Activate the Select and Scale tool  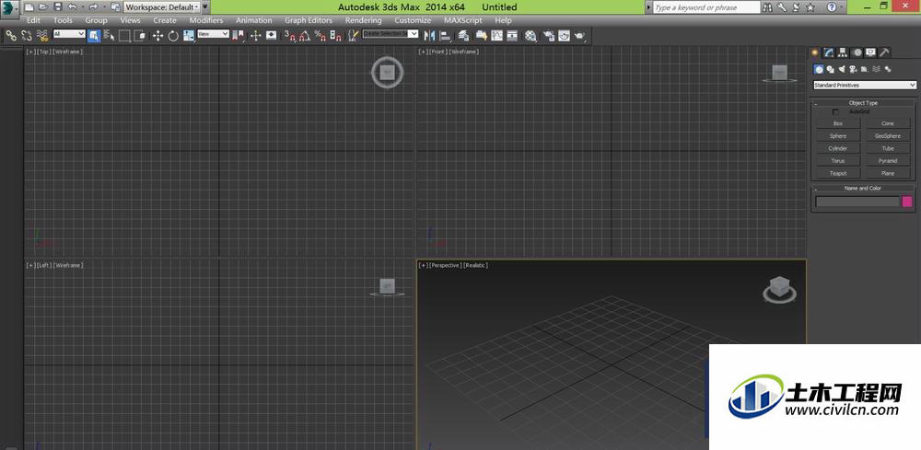(189, 36)
